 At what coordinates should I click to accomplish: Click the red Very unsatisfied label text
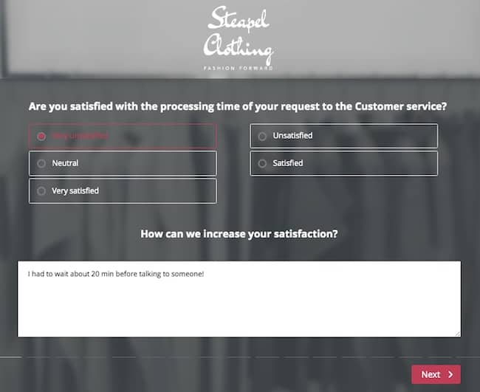pyautogui.click(x=80, y=136)
